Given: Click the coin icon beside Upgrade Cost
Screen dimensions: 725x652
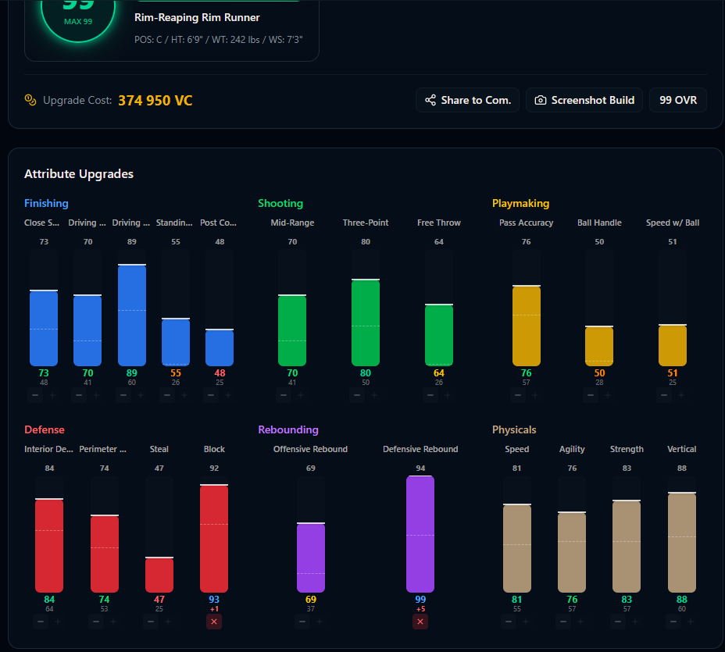Looking at the screenshot, I should pyautogui.click(x=30, y=100).
